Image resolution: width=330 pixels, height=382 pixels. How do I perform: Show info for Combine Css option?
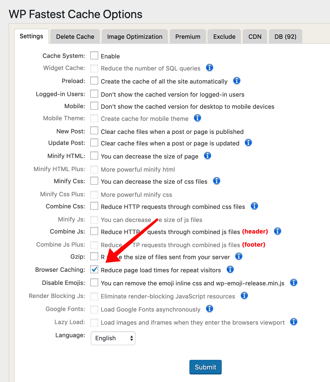coord(254,206)
